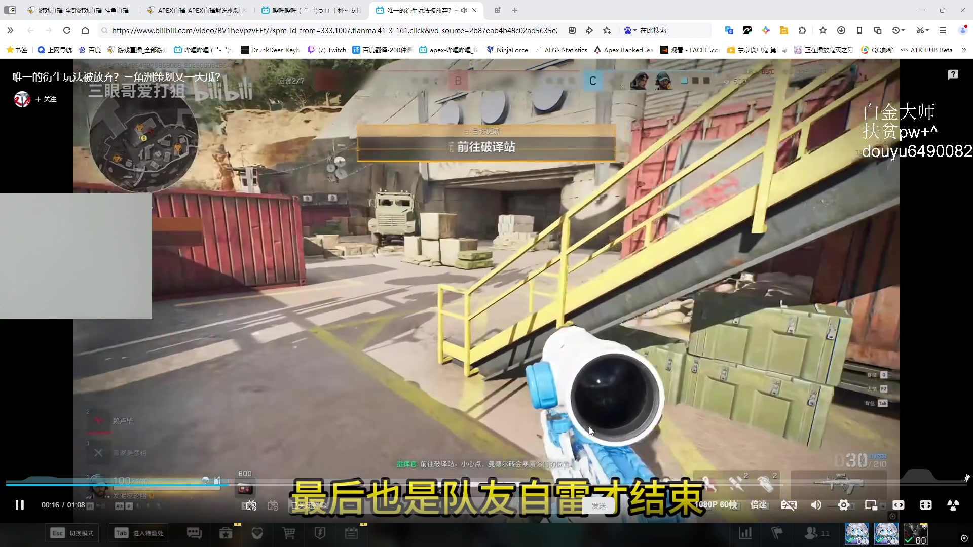Open the 百度 bookmark

click(x=90, y=50)
